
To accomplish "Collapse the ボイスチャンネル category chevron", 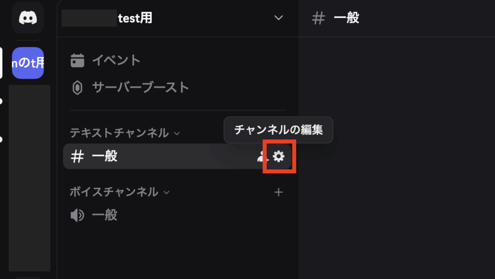I will [x=167, y=192].
